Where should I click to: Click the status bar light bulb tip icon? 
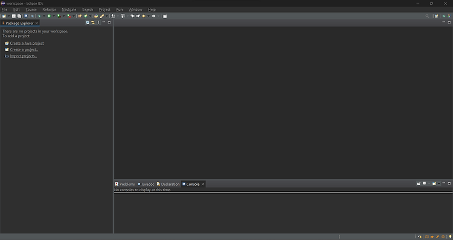pyautogui.click(x=450, y=237)
